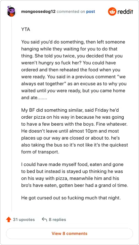Click the View 8 comments button
This screenshot has height=245, width=139.
pyautogui.click(x=69, y=234)
